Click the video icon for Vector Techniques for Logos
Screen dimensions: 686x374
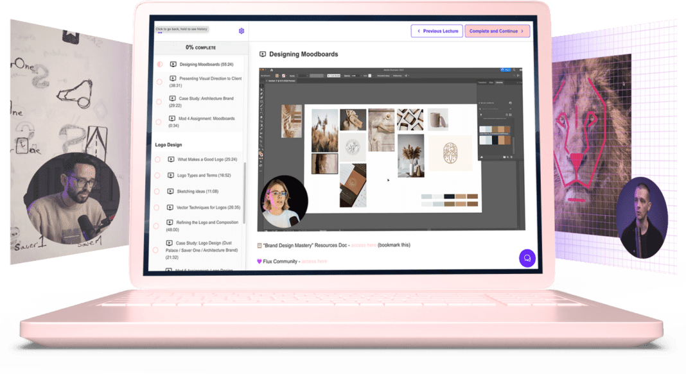pyautogui.click(x=170, y=208)
